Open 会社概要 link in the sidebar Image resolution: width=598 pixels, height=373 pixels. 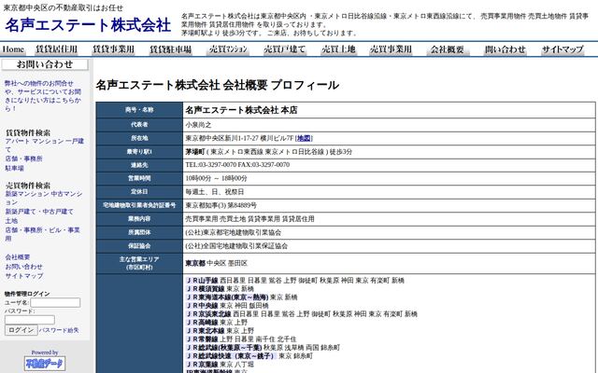[x=18, y=257]
